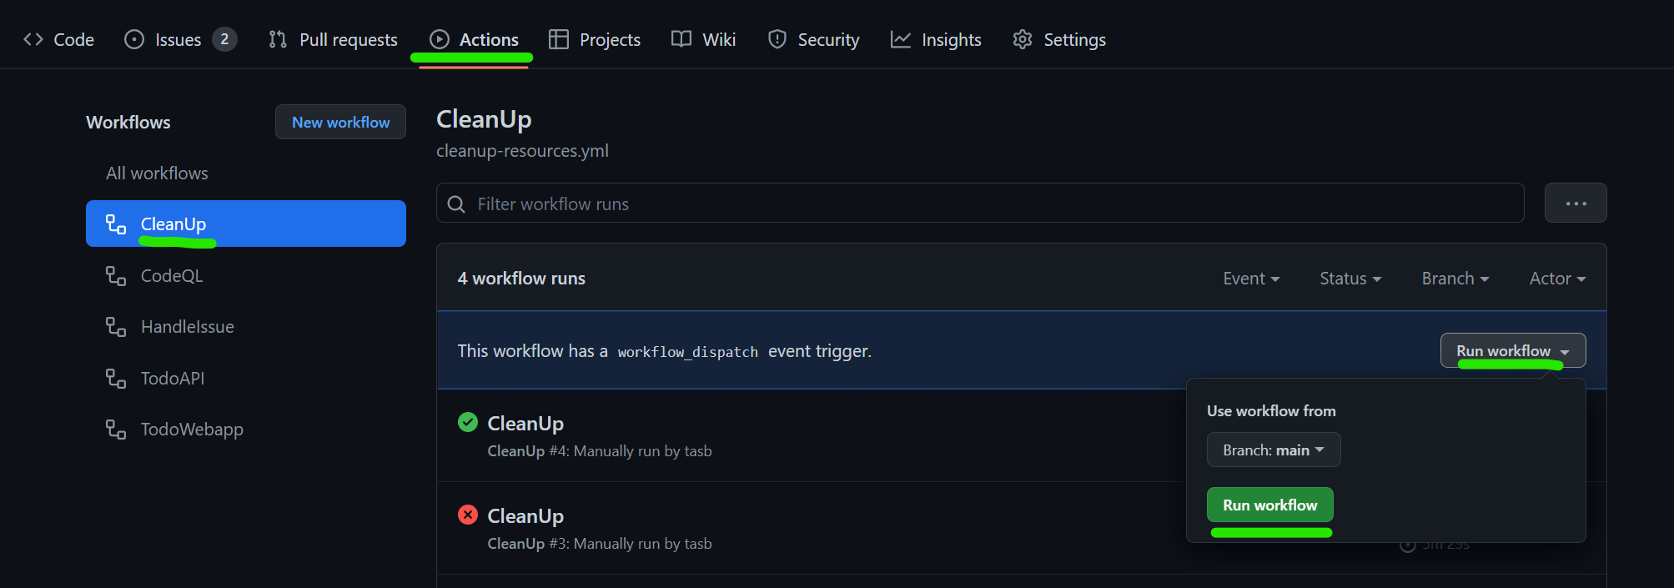Click 'CleanUp #3: Manually run by tasb' text
Screen dimensions: 1674x588
(600, 544)
